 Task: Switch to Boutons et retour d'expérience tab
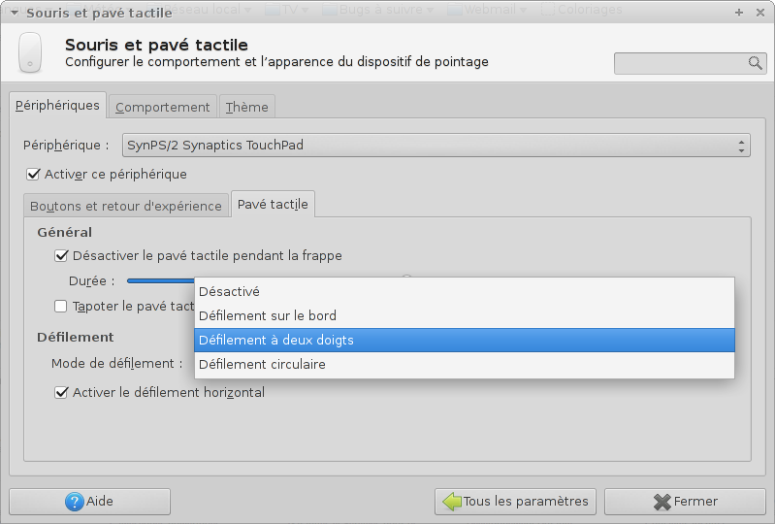click(x=126, y=206)
